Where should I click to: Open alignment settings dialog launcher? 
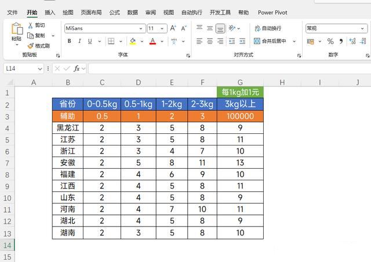(299, 56)
